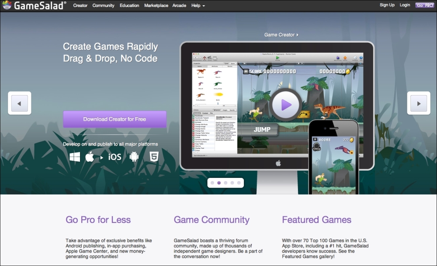Advance the carousel with the right arrow

[x=419, y=103]
